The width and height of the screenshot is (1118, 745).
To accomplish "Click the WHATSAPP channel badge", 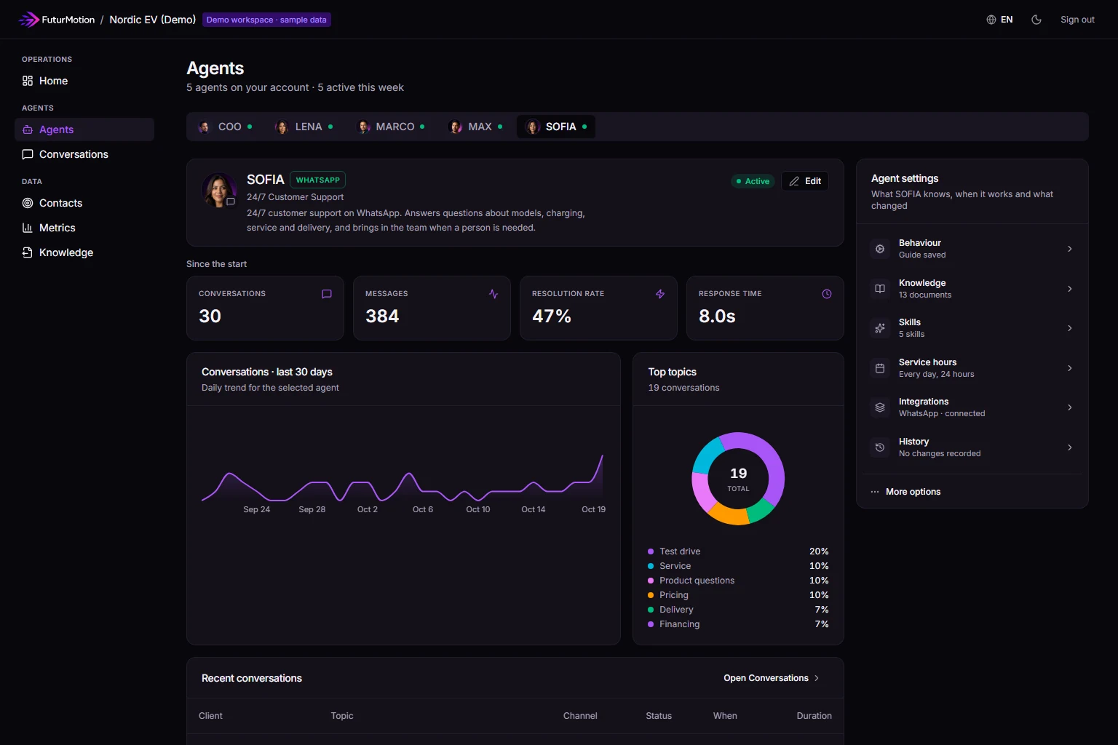I will (317, 180).
